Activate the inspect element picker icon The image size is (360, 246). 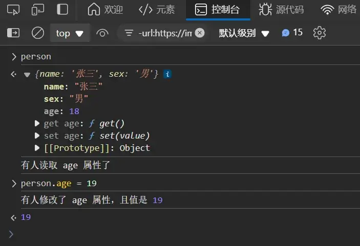[13, 10]
